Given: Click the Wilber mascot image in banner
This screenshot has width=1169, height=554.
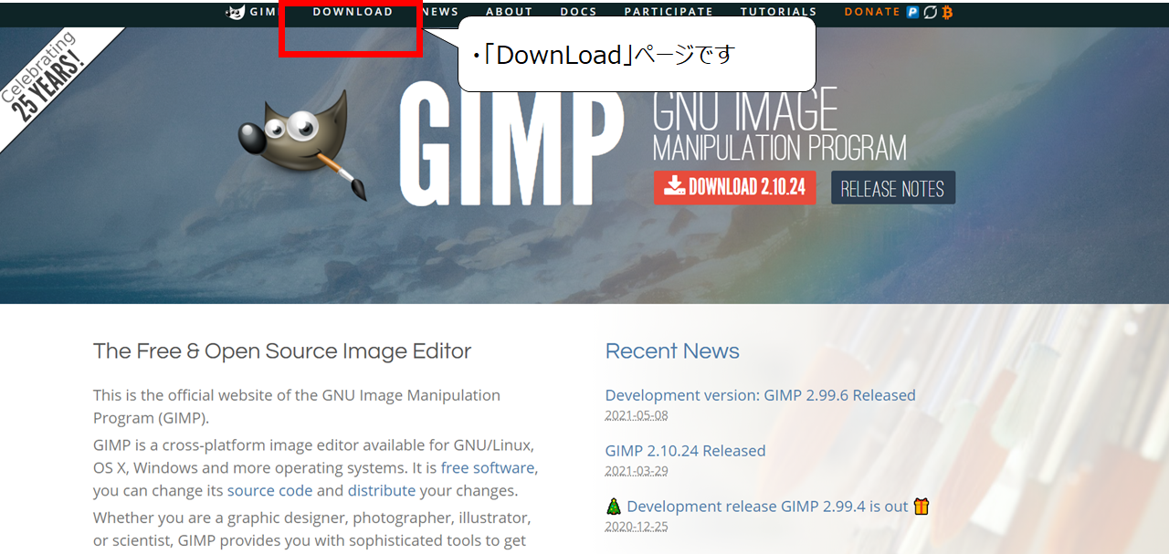Looking at the screenshot, I should point(304,144).
